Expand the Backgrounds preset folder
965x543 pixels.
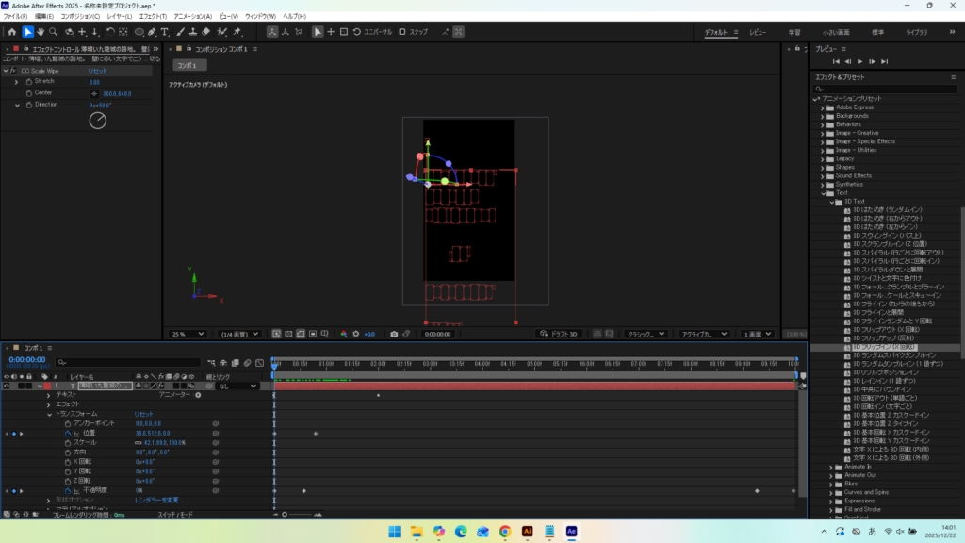821,116
